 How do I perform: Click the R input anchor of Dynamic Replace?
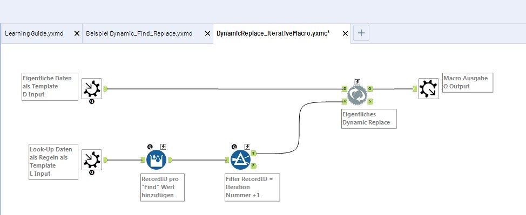[x=345, y=101]
